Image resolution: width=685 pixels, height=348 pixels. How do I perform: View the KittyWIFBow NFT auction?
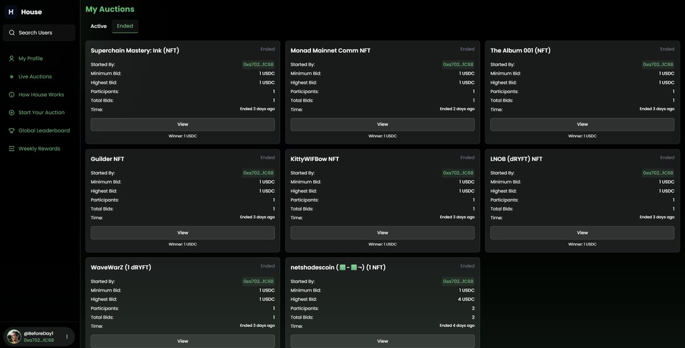pos(382,233)
